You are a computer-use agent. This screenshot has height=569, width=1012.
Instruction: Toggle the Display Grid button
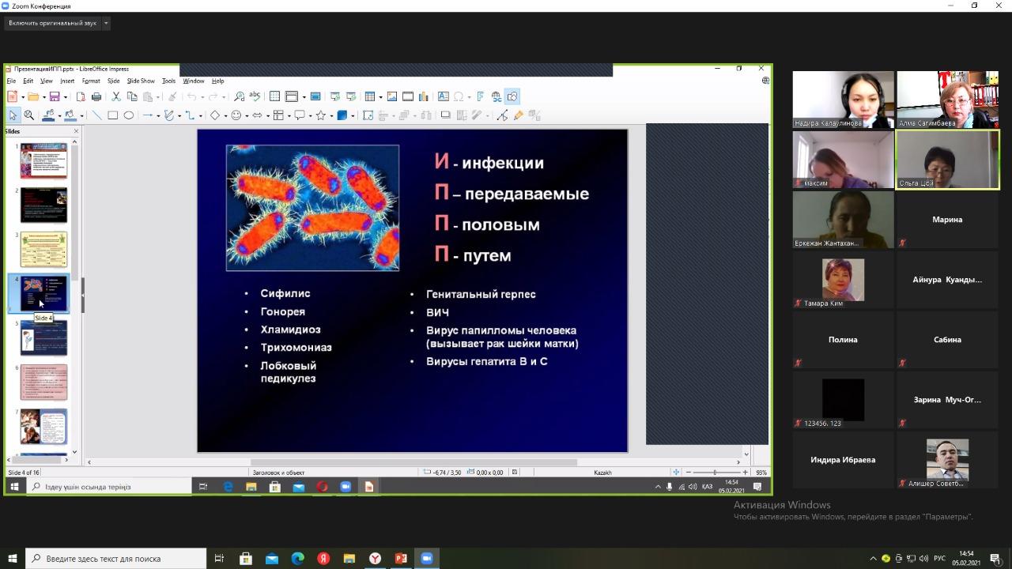point(274,96)
